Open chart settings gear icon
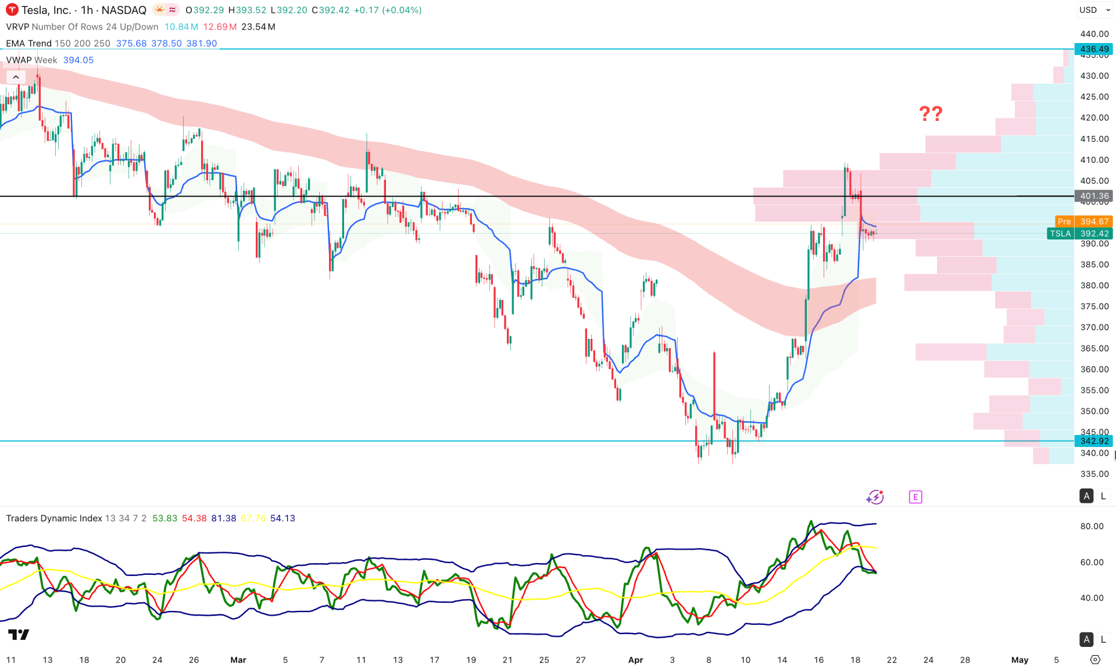The image size is (1116, 669). (x=1095, y=660)
